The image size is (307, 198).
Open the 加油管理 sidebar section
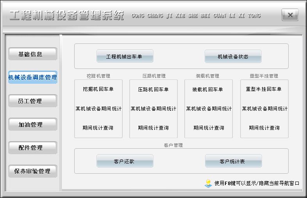(32, 124)
